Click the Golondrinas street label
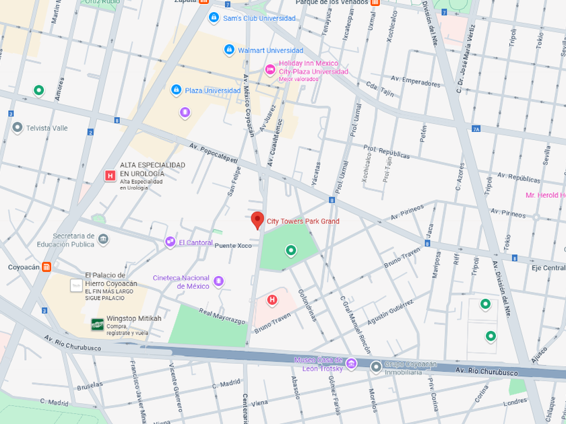Screen dimensions: 566x424 pyautogui.click(x=307, y=306)
